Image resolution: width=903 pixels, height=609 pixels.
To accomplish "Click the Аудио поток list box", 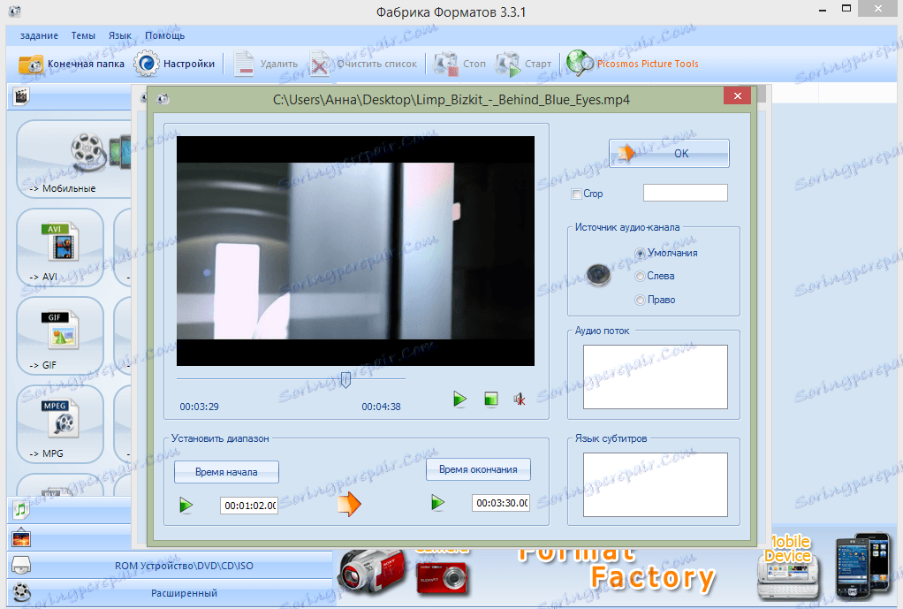I will click(x=656, y=377).
